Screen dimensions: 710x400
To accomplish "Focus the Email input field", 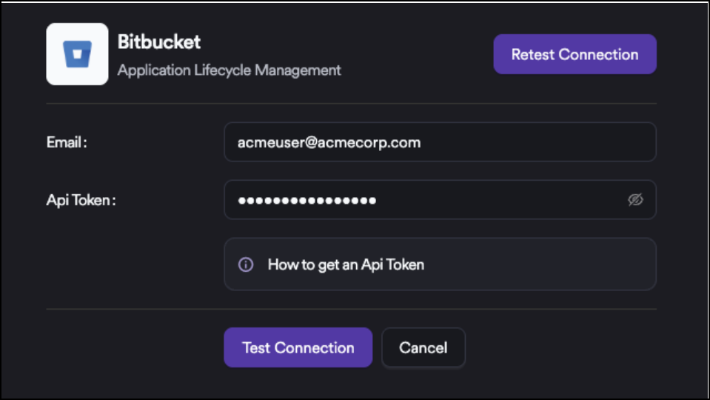I will [x=440, y=142].
